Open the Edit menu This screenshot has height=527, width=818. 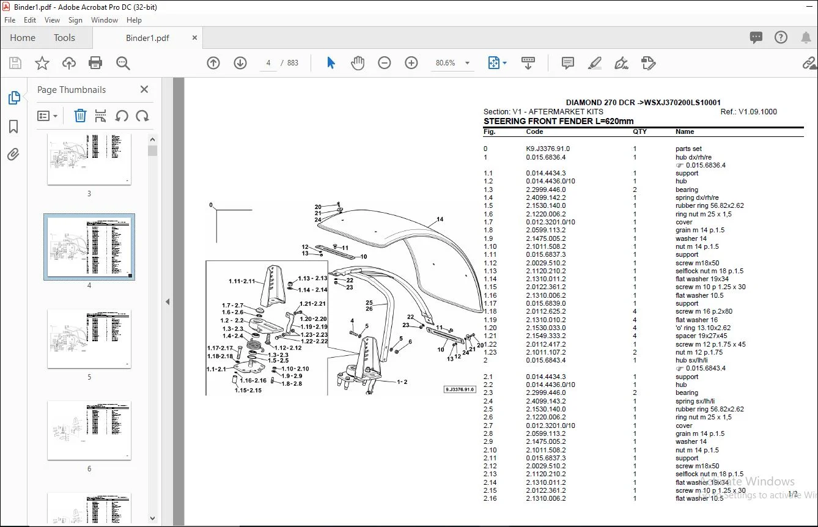[x=30, y=20]
